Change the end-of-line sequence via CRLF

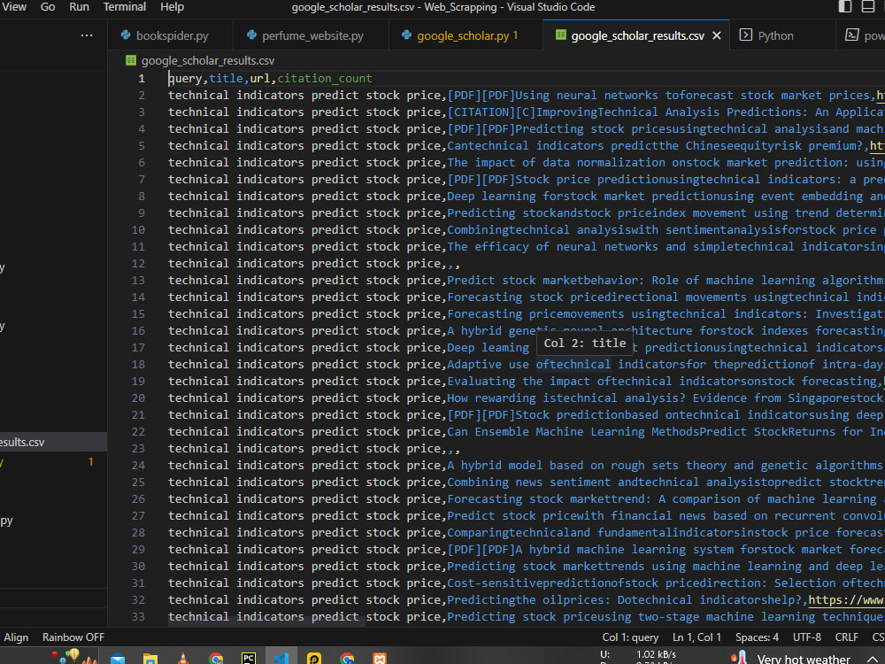(847, 637)
